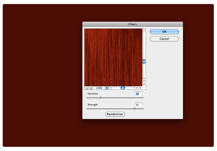Click the preview scroll up arrow
217x151 pixels.
pyautogui.click(x=144, y=81)
